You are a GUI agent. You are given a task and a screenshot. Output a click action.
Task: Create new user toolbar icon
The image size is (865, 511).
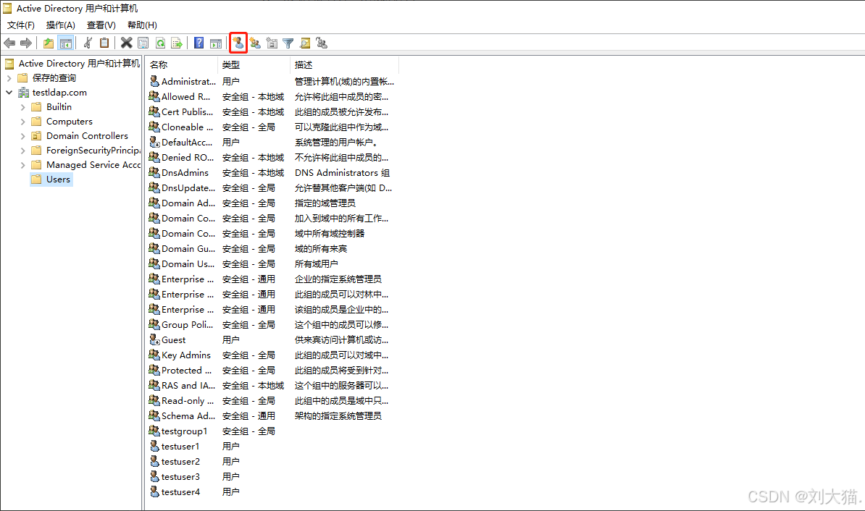click(238, 43)
